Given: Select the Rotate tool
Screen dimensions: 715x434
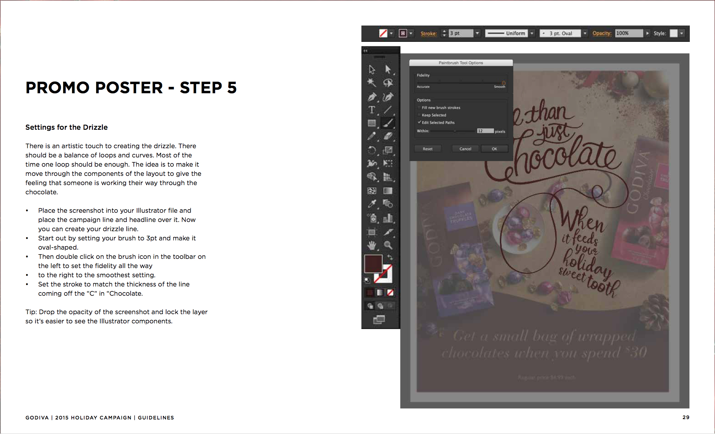Looking at the screenshot, I should 372,150.
